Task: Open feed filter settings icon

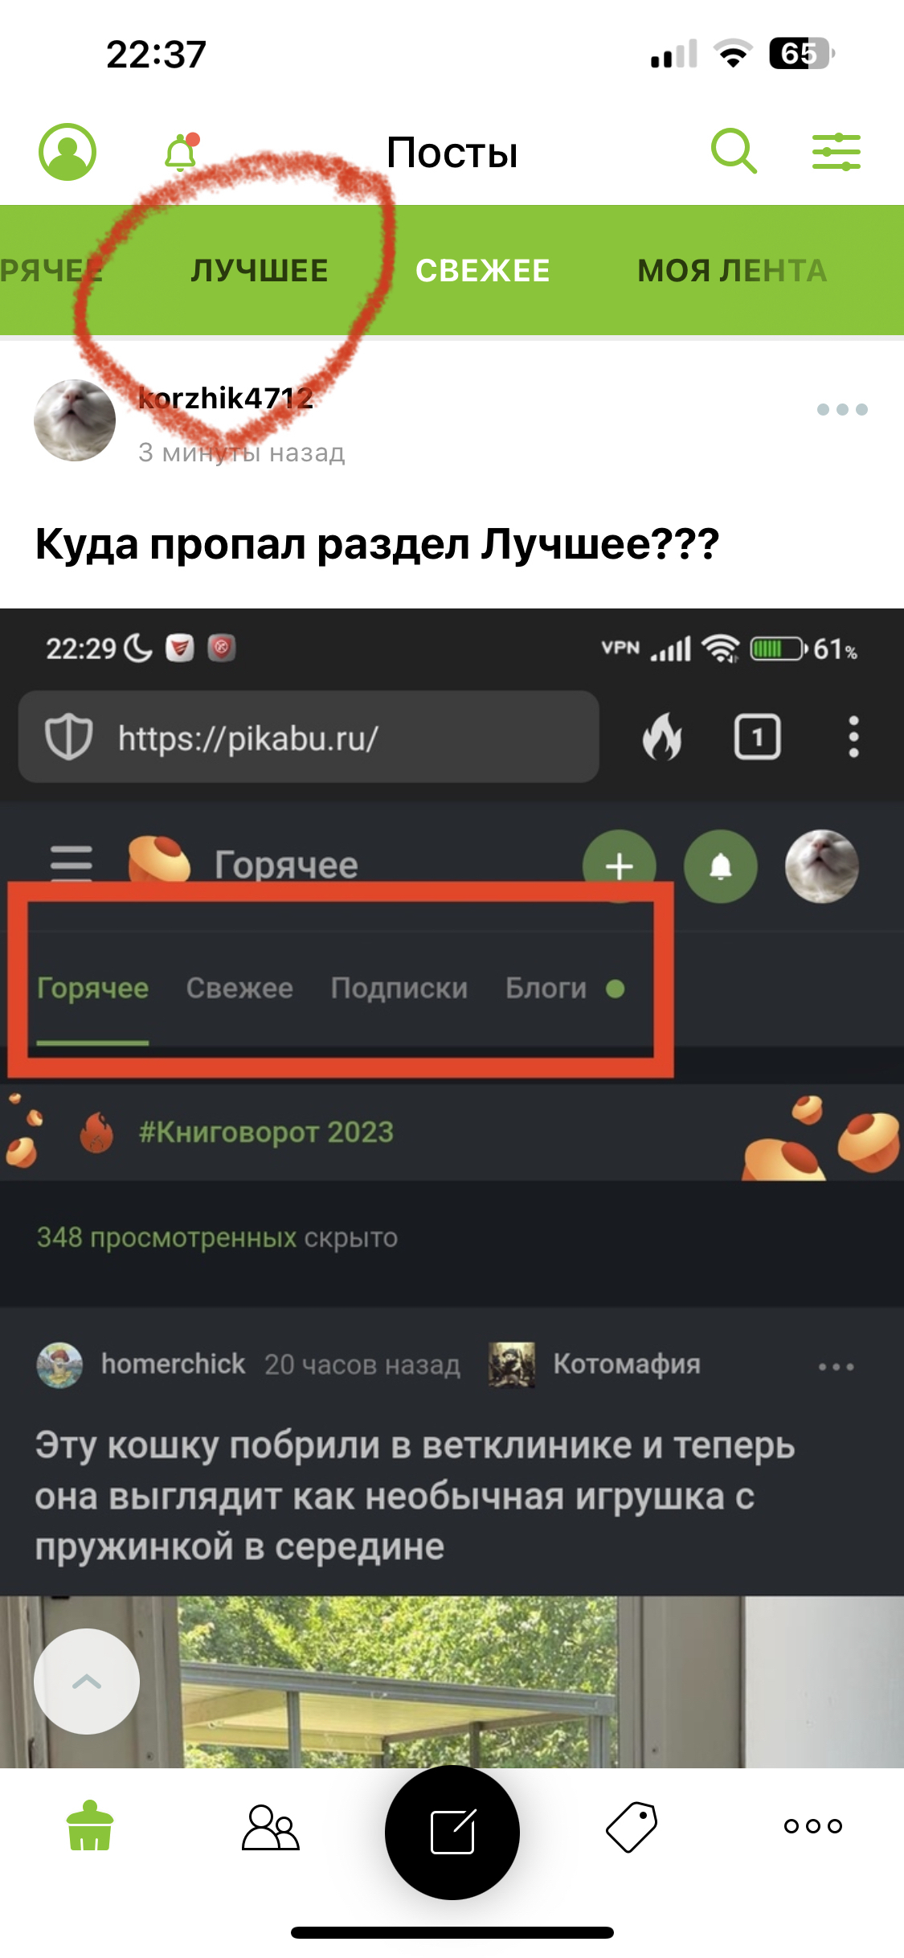Action: tap(836, 152)
